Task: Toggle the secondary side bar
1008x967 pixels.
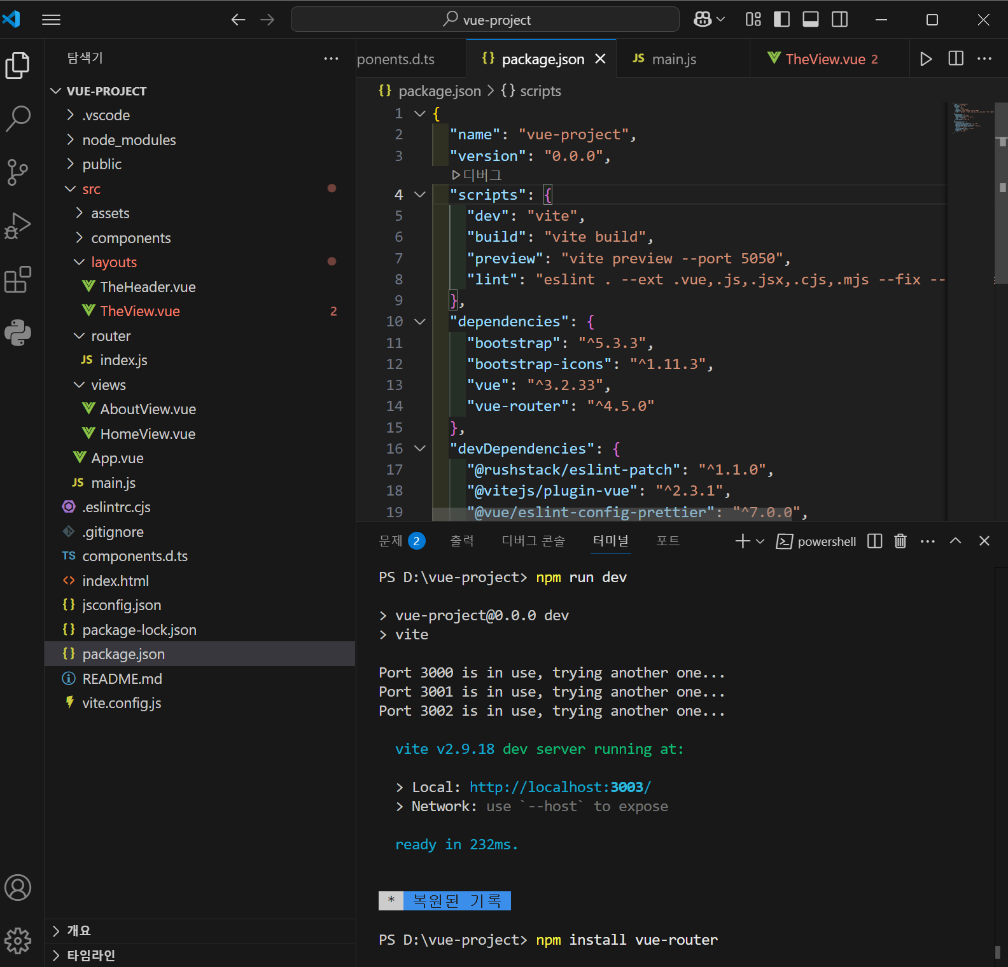Action: (840, 20)
